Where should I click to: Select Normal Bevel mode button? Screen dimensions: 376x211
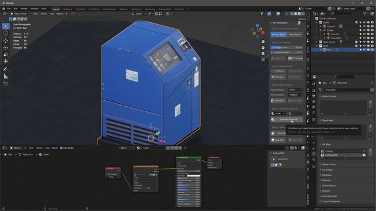point(278,35)
